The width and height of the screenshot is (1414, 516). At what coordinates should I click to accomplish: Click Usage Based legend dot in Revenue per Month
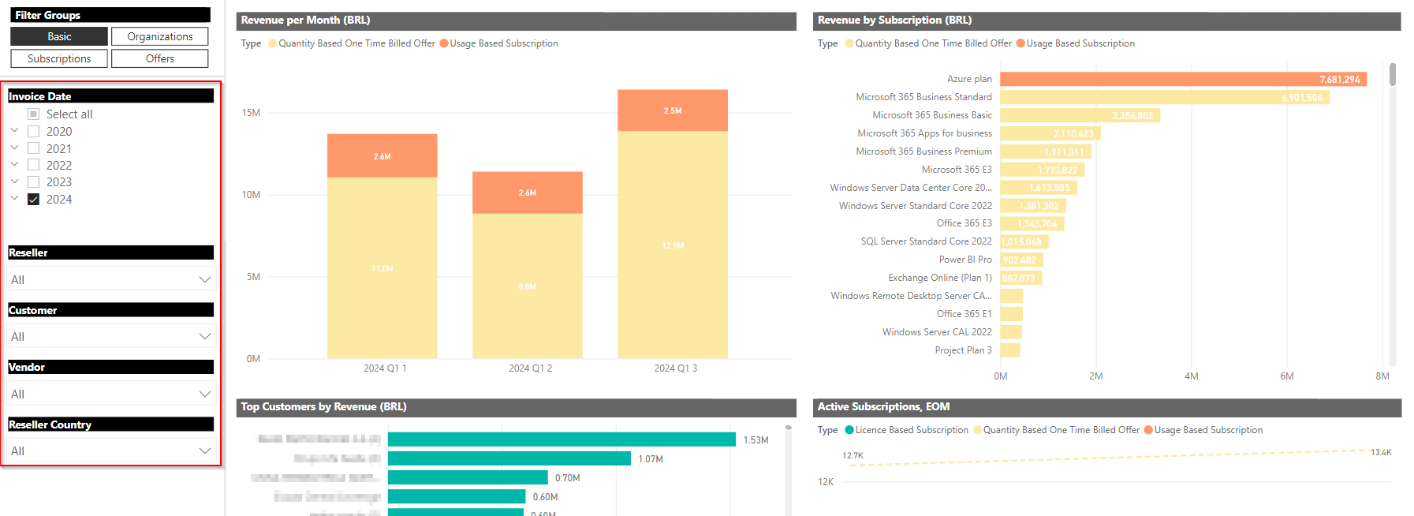444,43
